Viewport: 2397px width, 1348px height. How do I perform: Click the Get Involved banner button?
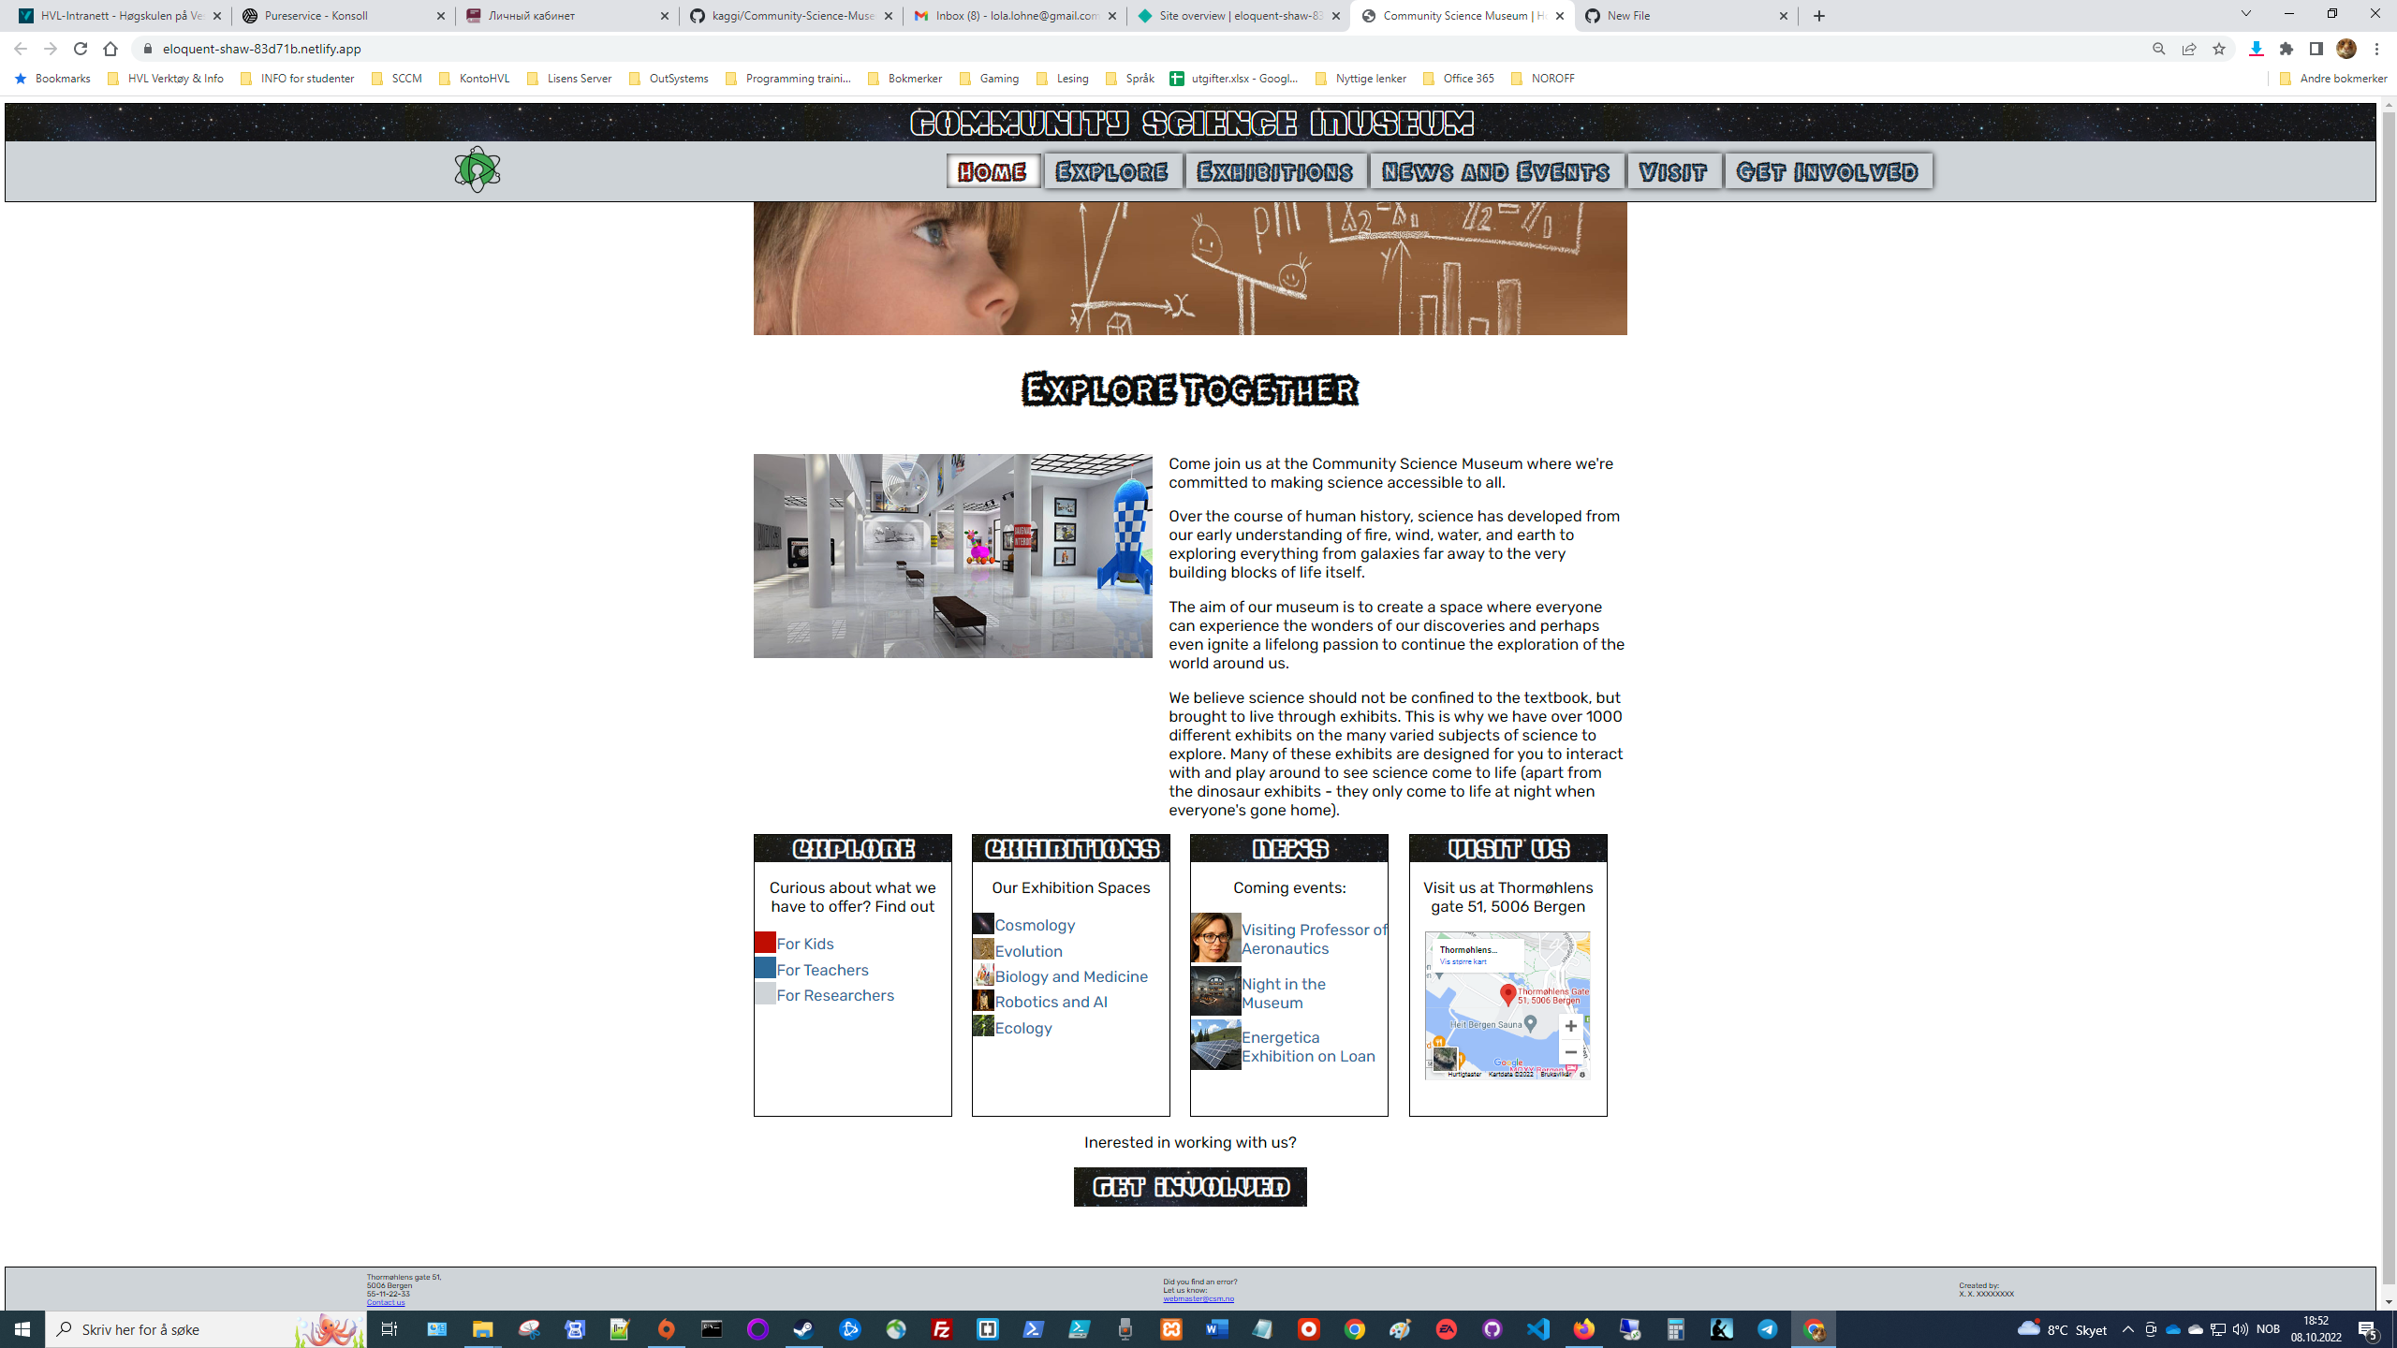point(1189,1187)
